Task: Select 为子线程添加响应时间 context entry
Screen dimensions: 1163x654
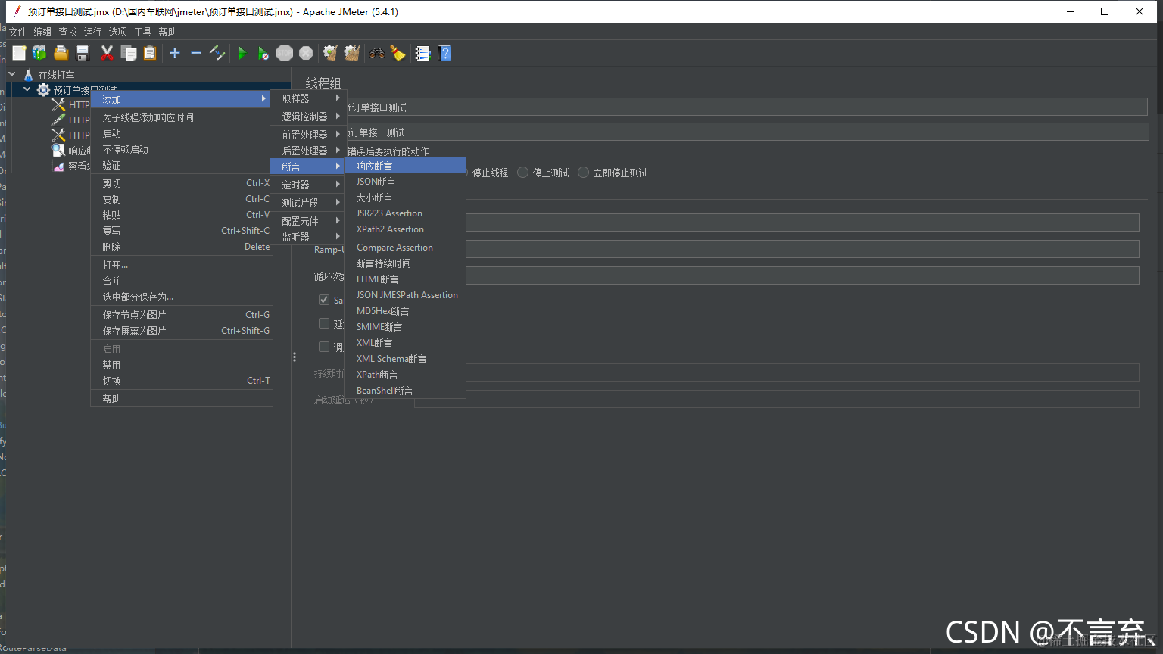Action: pyautogui.click(x=182, y=117)
